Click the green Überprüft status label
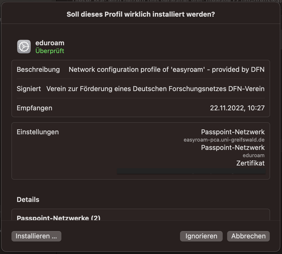This screenshot has width=282, height=254. (x=50, y=51)
